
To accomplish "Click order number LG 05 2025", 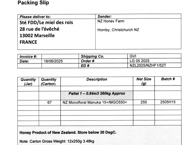I will [x=140, y=61].
